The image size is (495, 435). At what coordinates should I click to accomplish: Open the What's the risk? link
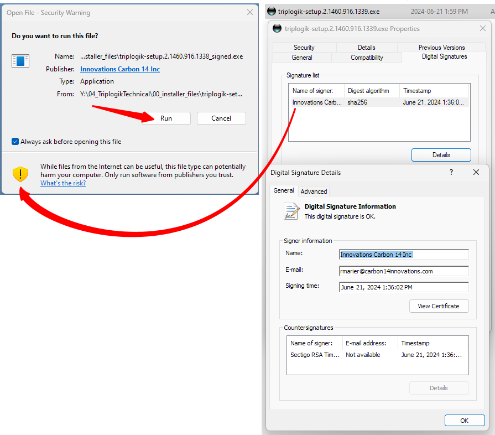(63, 183)
